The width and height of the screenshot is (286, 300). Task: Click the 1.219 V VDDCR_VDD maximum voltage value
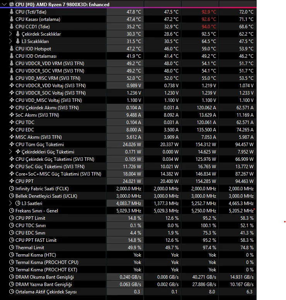(x=209, y=86)
